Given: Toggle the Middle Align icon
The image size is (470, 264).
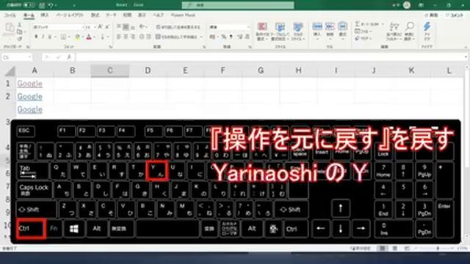Looking at the screenshot, I should point(126,27).
